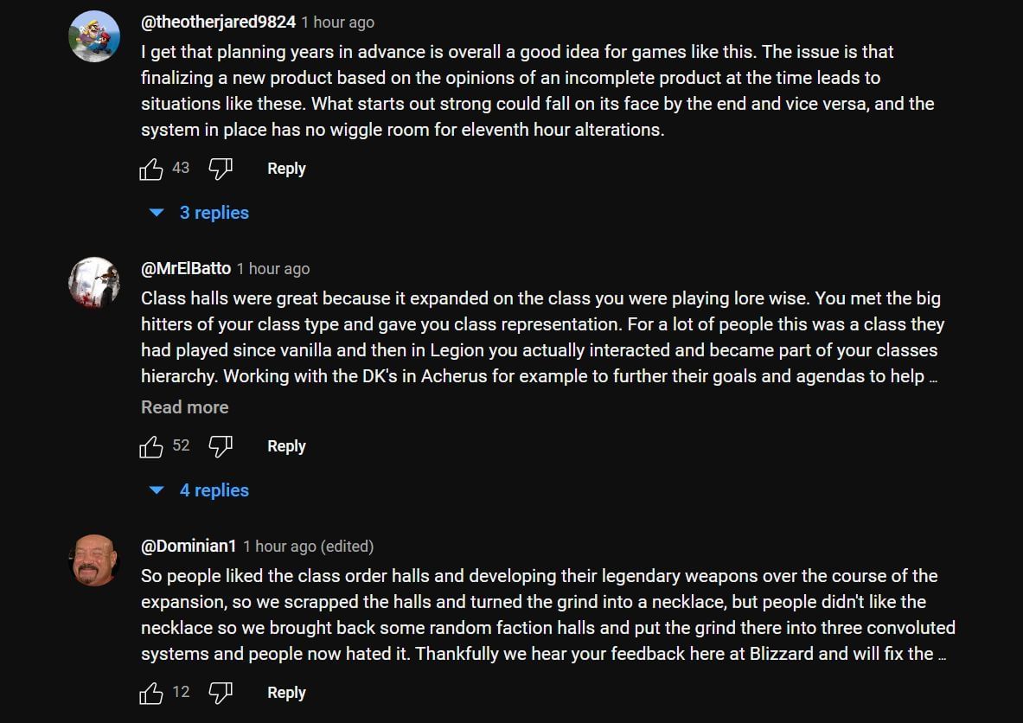1023x723 pixels.
Task: Like Dominian1's comment
Action: (151, 693)
